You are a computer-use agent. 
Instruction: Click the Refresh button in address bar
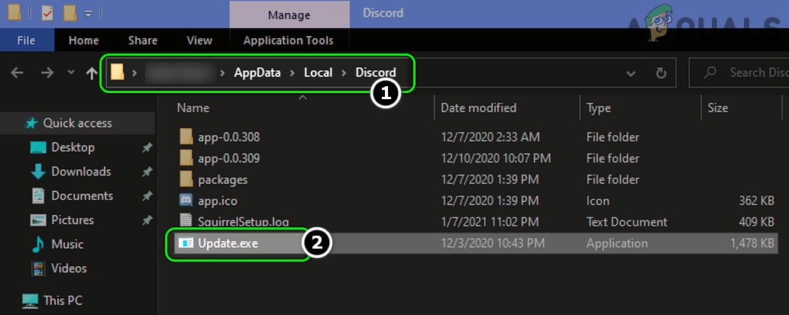point(661,73)
